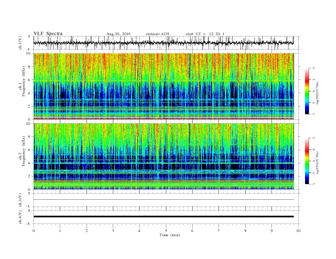Select the "Time (min)" axis title
The width and height of the screenshot is (336, 259).
170,235
